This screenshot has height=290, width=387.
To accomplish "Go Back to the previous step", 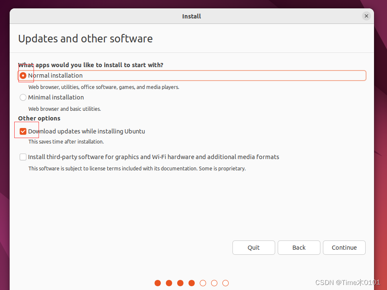I will coord(299,248).
